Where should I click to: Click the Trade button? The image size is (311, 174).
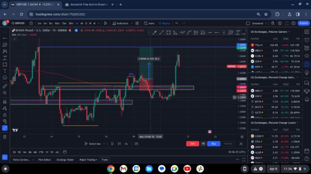point(105,160)
